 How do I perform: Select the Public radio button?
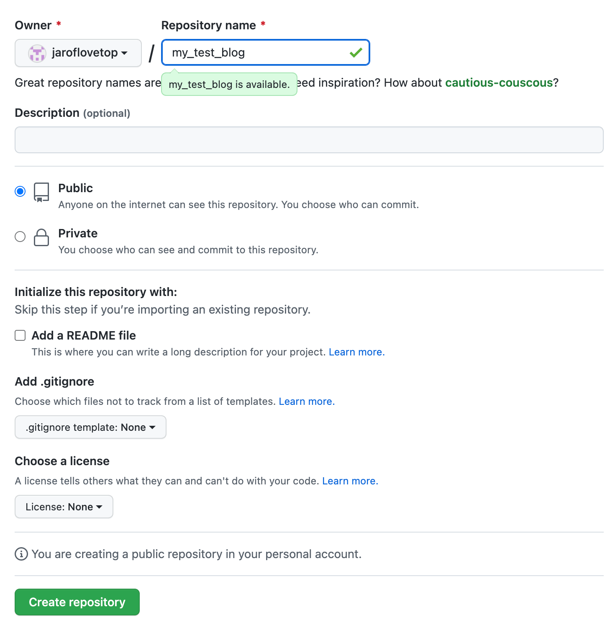coord(20,191)
